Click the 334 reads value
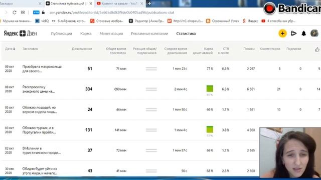Viewport: 321px width, 180px height. pyautogui.click(x=89, y=89)
